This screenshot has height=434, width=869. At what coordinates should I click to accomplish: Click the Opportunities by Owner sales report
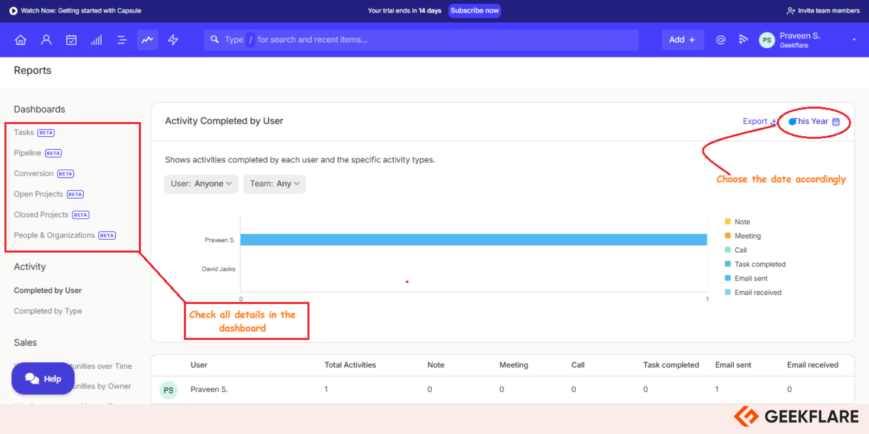pyautogui.click(x=102, y=386)
